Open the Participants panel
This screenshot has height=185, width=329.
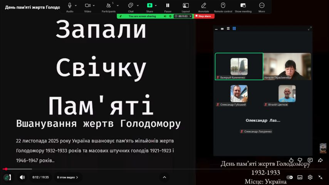click(109, 6)
